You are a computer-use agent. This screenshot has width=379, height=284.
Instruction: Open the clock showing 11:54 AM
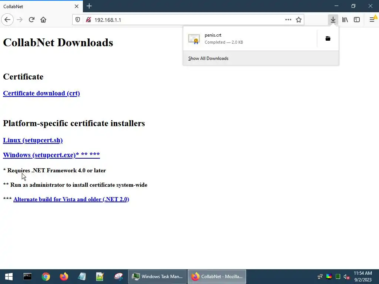coord(363,277)
